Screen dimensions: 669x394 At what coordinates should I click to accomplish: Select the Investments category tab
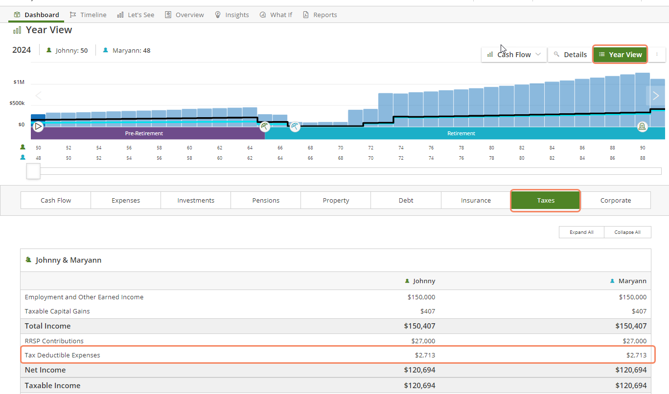click(196, 200)
